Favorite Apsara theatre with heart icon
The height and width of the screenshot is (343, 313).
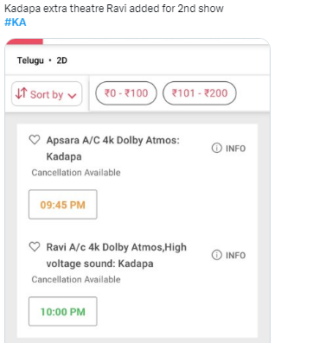click(x=35, y=140)
